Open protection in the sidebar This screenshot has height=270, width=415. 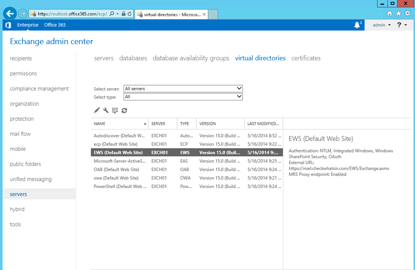pyautogui.click(x=22, y=119)
